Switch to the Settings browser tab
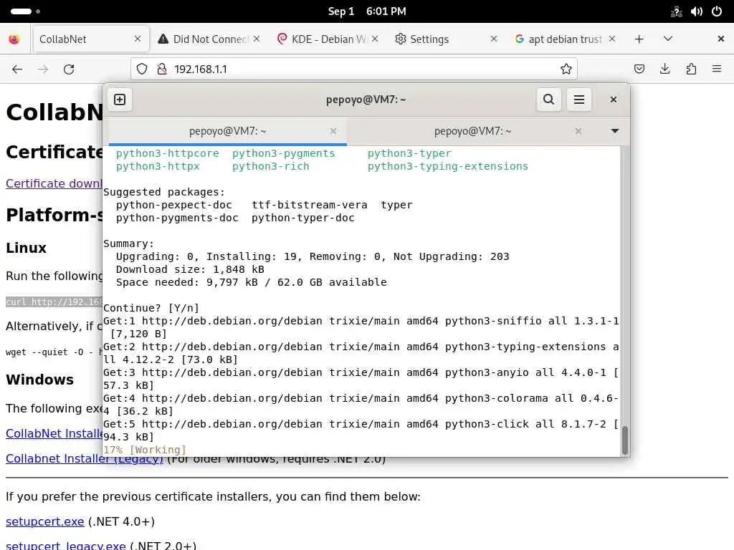The image size is (734, 550). [x=446, y=39]
